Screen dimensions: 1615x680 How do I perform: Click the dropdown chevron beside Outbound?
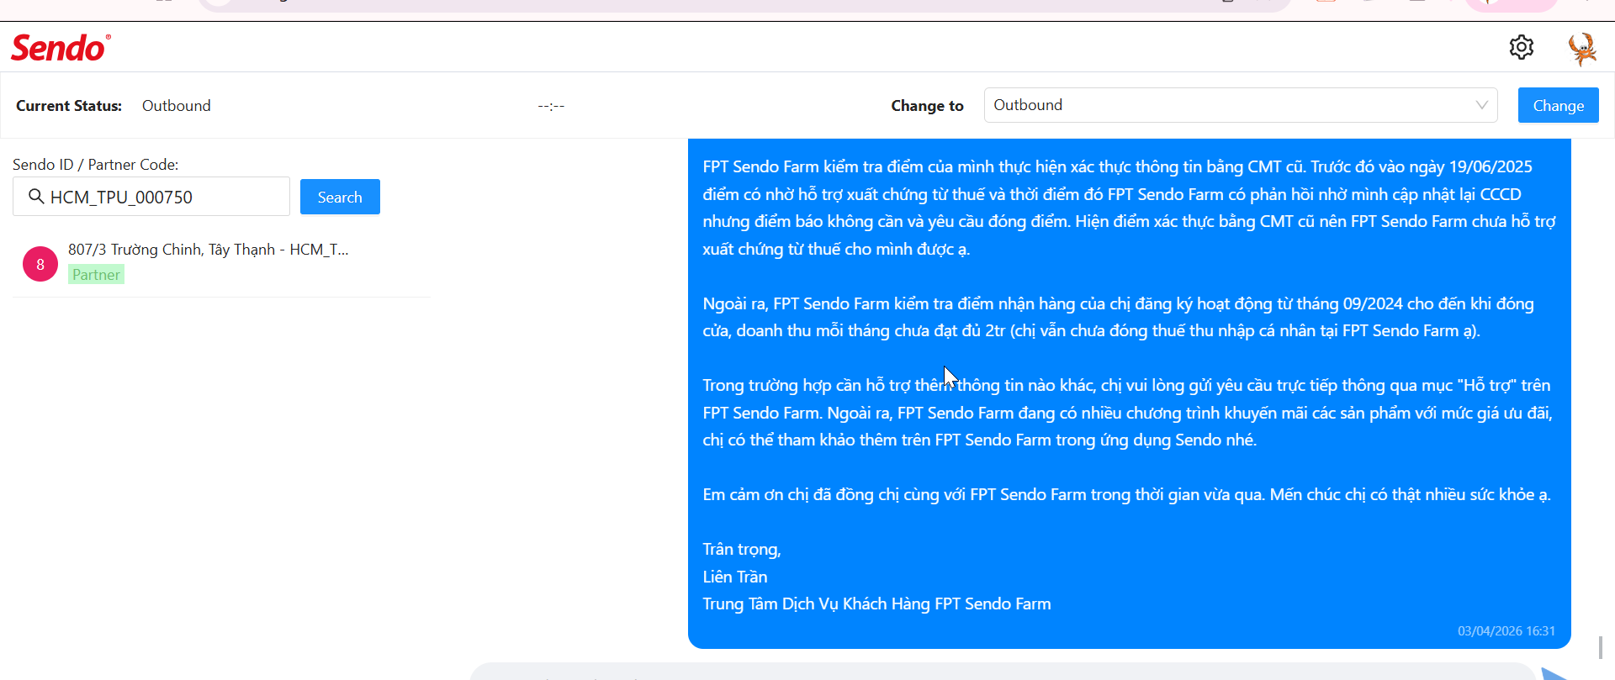(x=1481, y=105)
